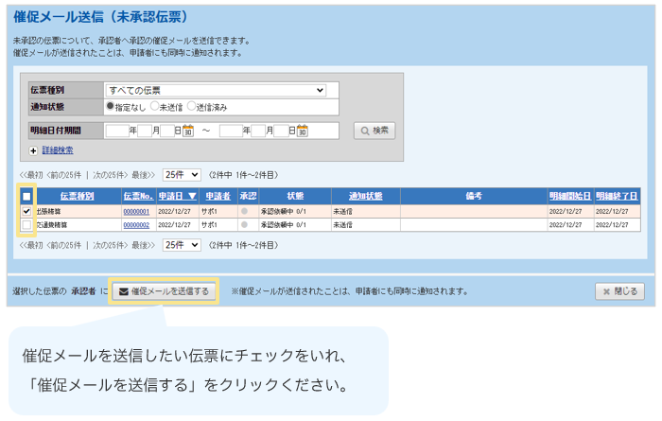Sort the table by 申請日 column header
This screenshot has height=421, width=662.
click(x=177, y=196)
